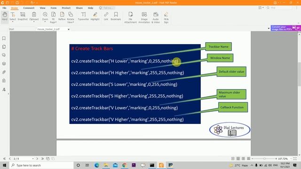Go to the previous page
This screenshot has height=169, width=301.
[10, 159]
